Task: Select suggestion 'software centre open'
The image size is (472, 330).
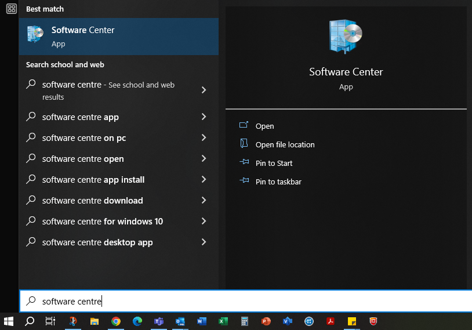Action: point(119,158)
